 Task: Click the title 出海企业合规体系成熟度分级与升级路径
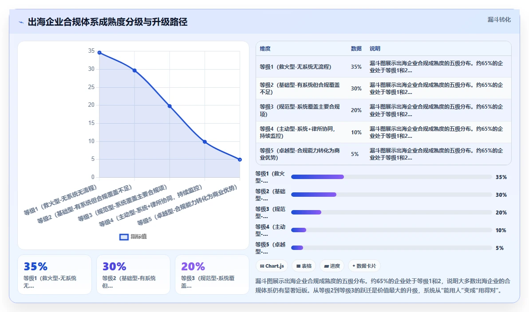(x=108, y=22)
